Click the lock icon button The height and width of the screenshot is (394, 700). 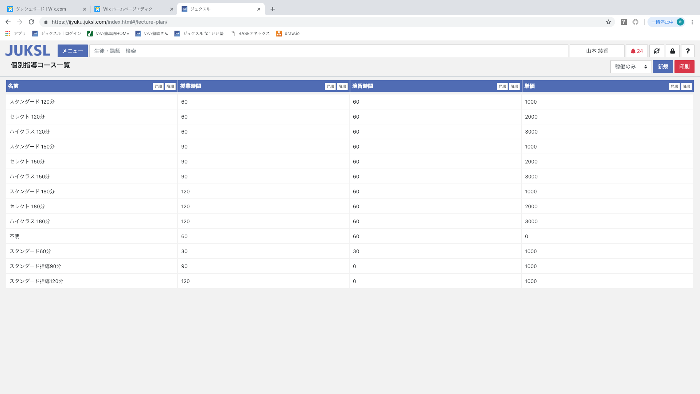[x=673, y=51]
